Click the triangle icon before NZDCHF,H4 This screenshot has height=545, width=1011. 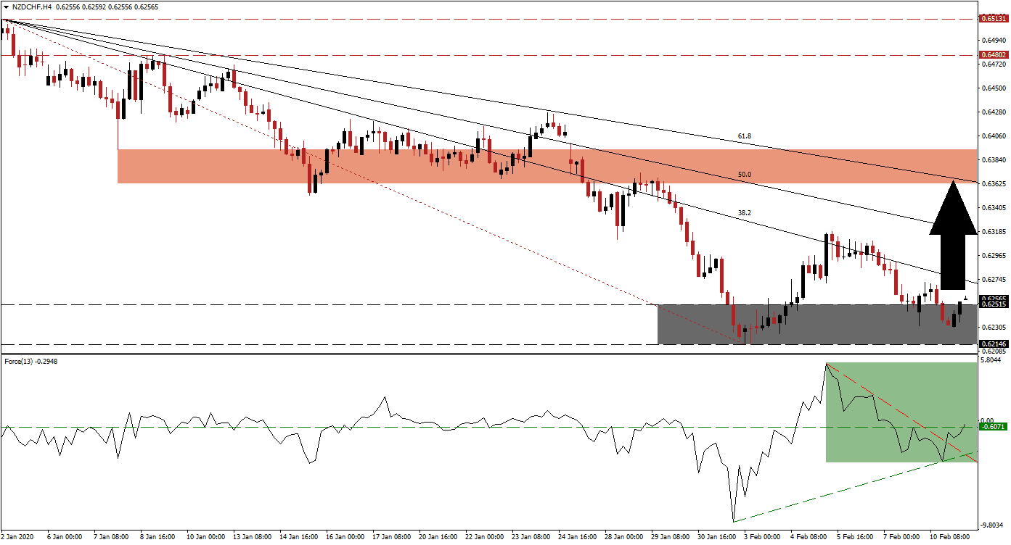click(6, 7)
